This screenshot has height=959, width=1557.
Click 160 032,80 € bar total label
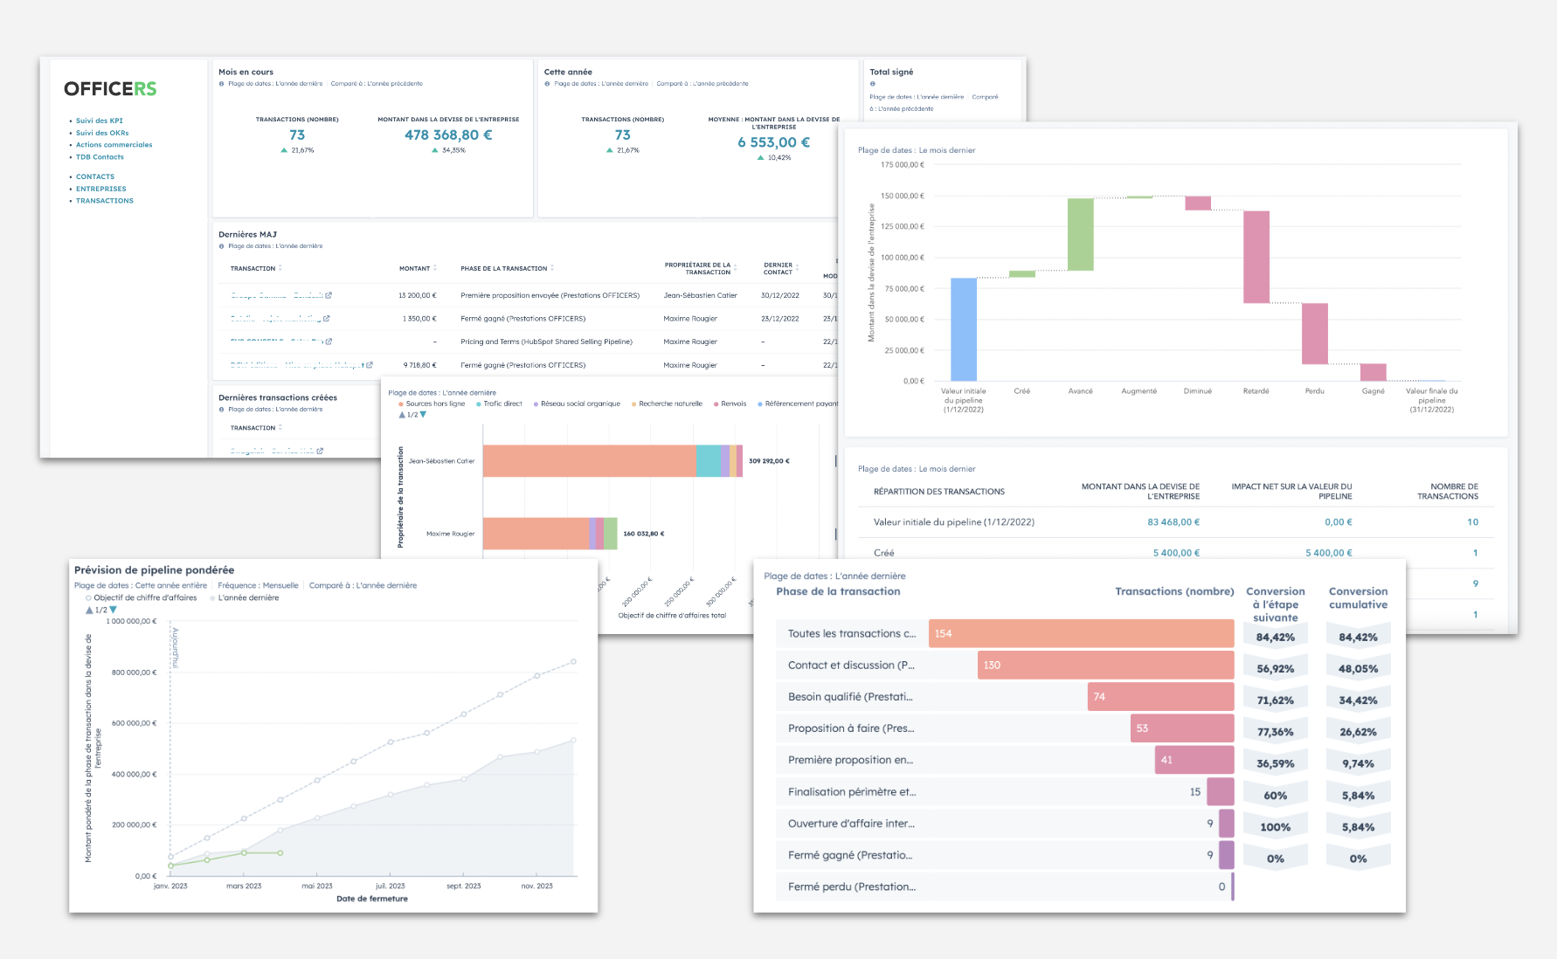click(x=643, y=534)
